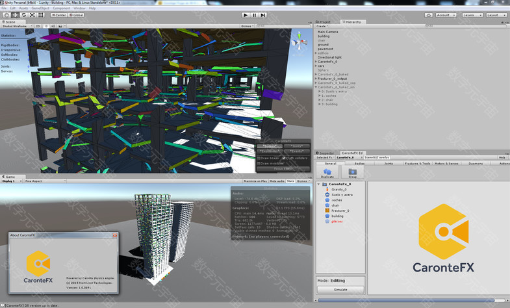
Task: Open the Component menu
Action: point(61,8)
